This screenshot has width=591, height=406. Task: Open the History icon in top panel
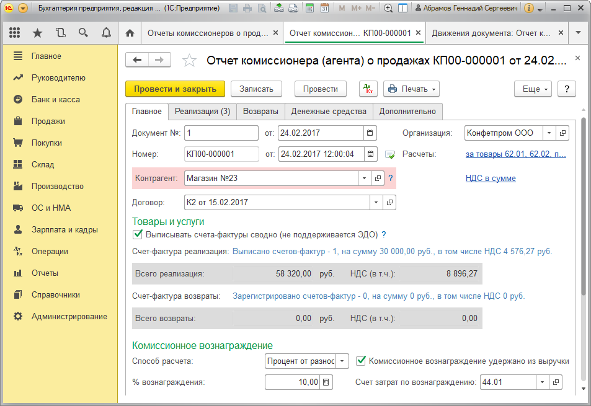[60, 33]
